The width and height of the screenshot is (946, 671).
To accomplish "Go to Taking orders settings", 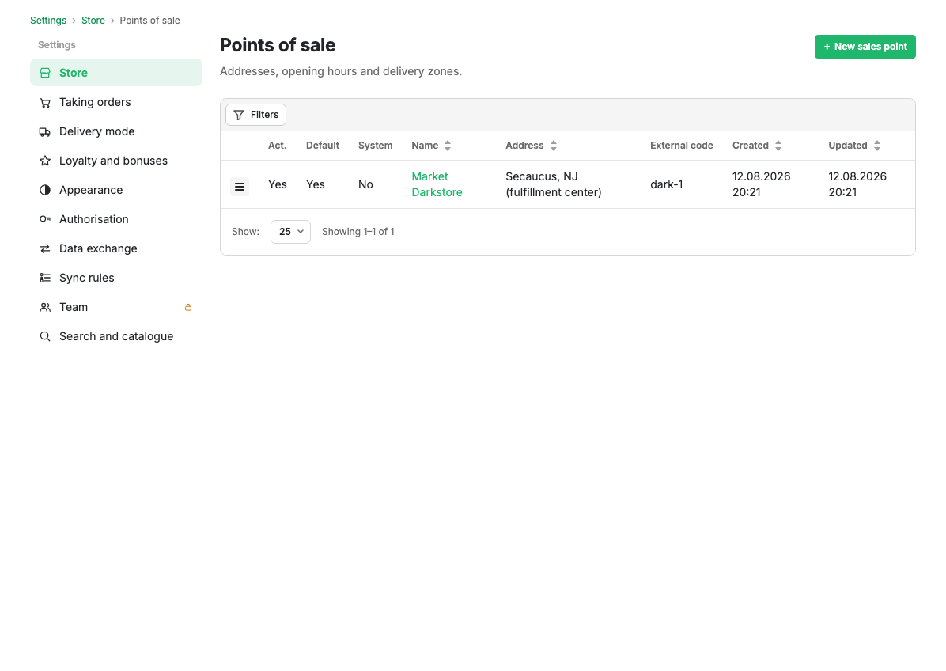I will [x=116, y=102].
